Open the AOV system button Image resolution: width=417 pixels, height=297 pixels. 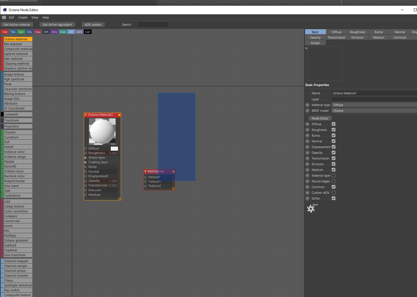[93, 25]
